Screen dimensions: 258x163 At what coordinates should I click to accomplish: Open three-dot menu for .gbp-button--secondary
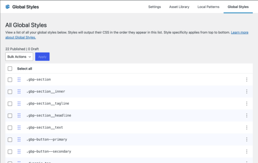point(247,152)
